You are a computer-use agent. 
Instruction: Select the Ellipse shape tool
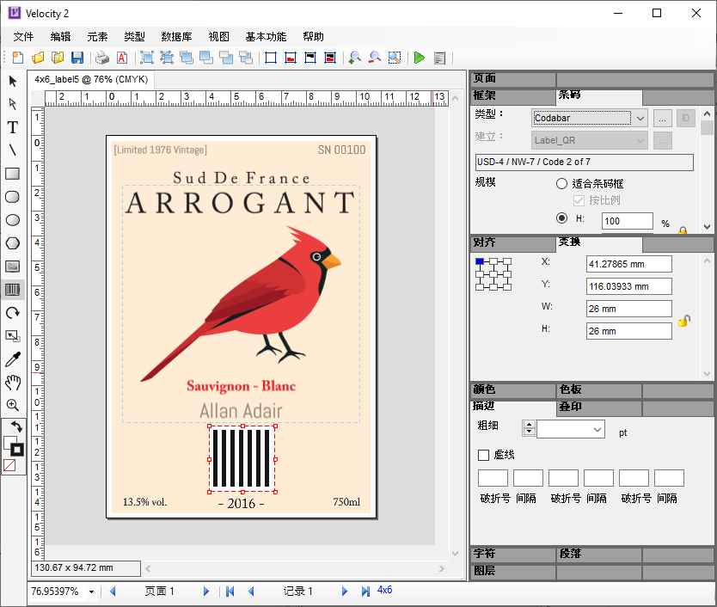click(x=13, y=220)
